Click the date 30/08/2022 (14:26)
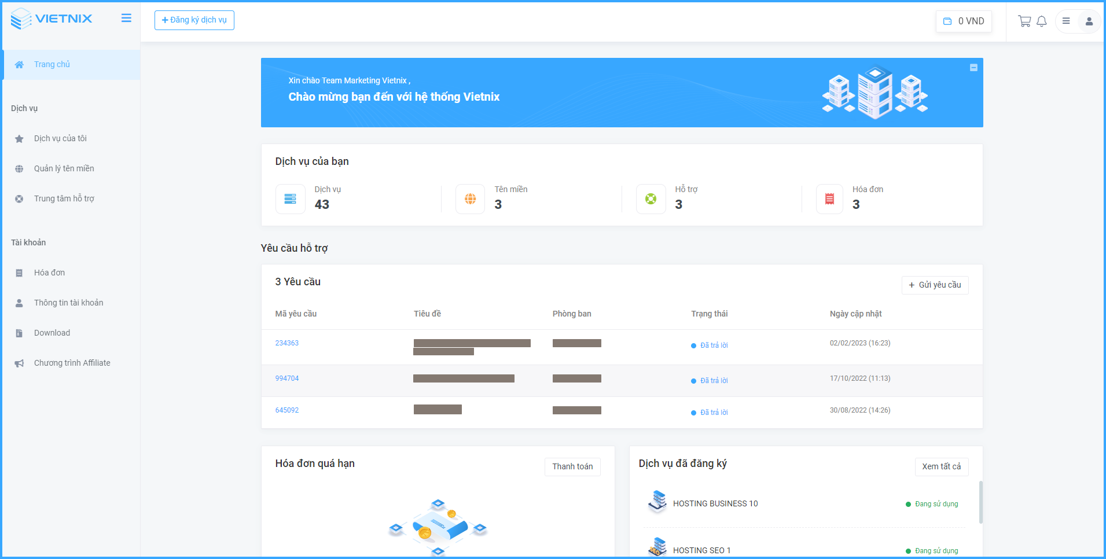Image resolution: width=1106 pixels, height=559 pixels. pyautogui.click(x=860, y=410)
